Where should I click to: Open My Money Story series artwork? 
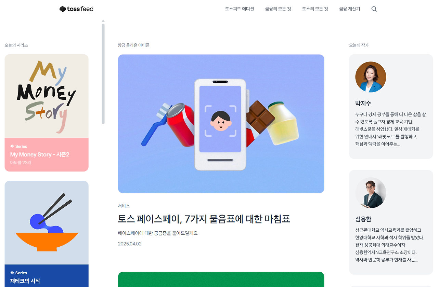coord(47,96)
